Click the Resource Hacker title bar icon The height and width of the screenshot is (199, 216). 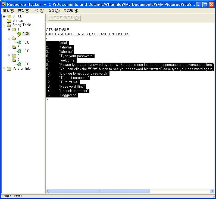(4, 4)
